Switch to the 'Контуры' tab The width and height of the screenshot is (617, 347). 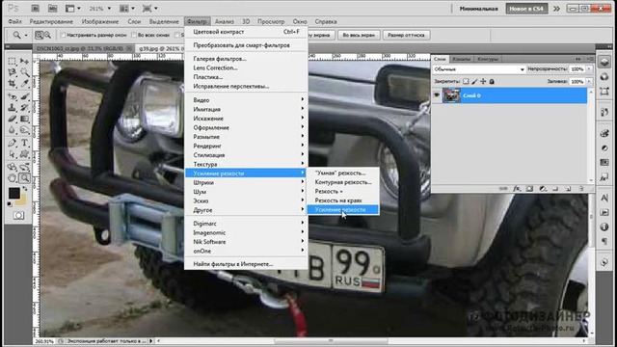tap(488, 59)
